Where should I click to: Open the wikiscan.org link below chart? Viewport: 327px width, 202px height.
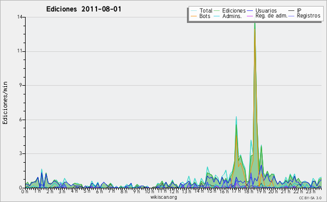tap(163, 197)
